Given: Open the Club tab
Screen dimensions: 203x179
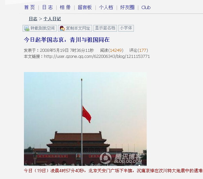Looking at the screenshot, I should pos(146,7).
